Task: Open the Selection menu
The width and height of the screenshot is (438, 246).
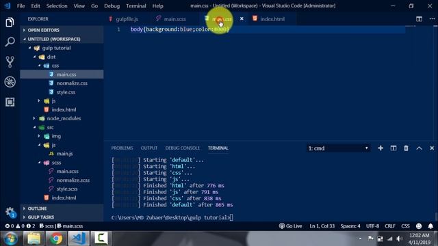Action: pos(57,6)
